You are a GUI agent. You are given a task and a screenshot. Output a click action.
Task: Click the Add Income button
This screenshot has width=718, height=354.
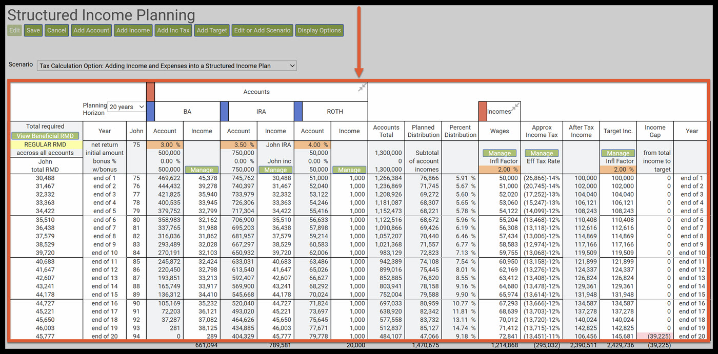pos(133,30)
